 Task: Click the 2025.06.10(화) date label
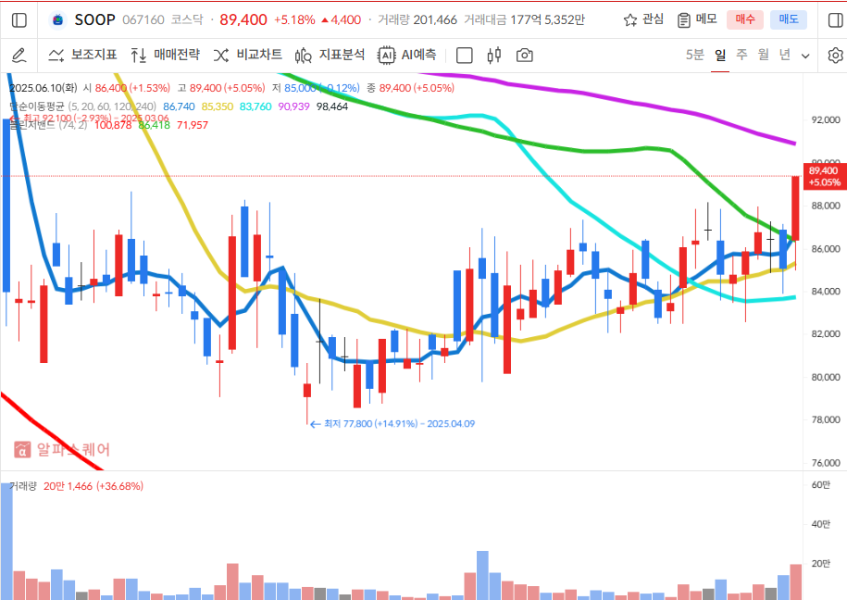[44, 88]
